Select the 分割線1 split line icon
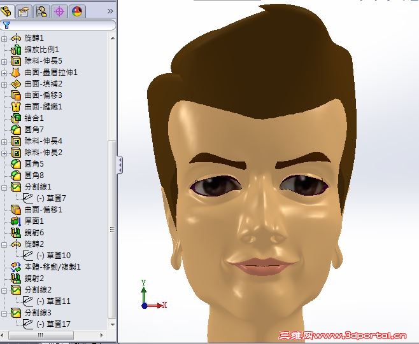The height and width of the screenshot is (344, 419). coord(16,187)
